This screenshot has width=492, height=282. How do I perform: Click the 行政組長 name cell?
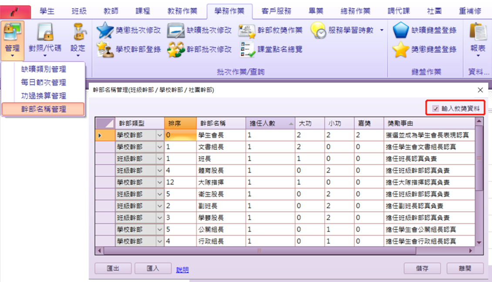(221, 241)
